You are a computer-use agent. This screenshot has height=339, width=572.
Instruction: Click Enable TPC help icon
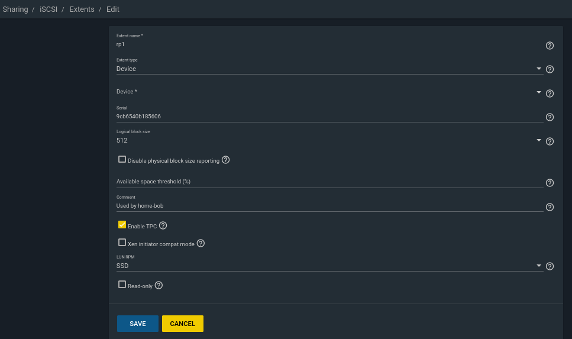pos(163,225)
